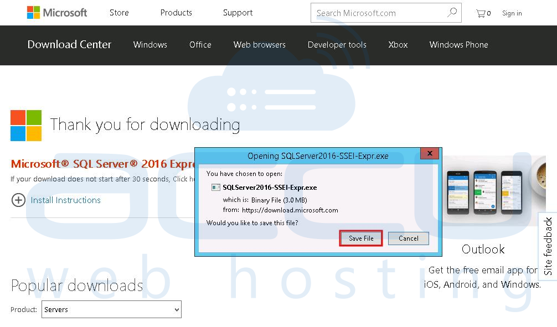The height and width of the screenshot is (327, 557).
Task: Click Save File button
Action: click(361, 238)
